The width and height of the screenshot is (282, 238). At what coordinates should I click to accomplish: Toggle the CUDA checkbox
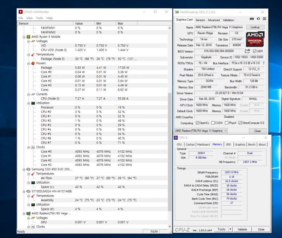point(213,123)
